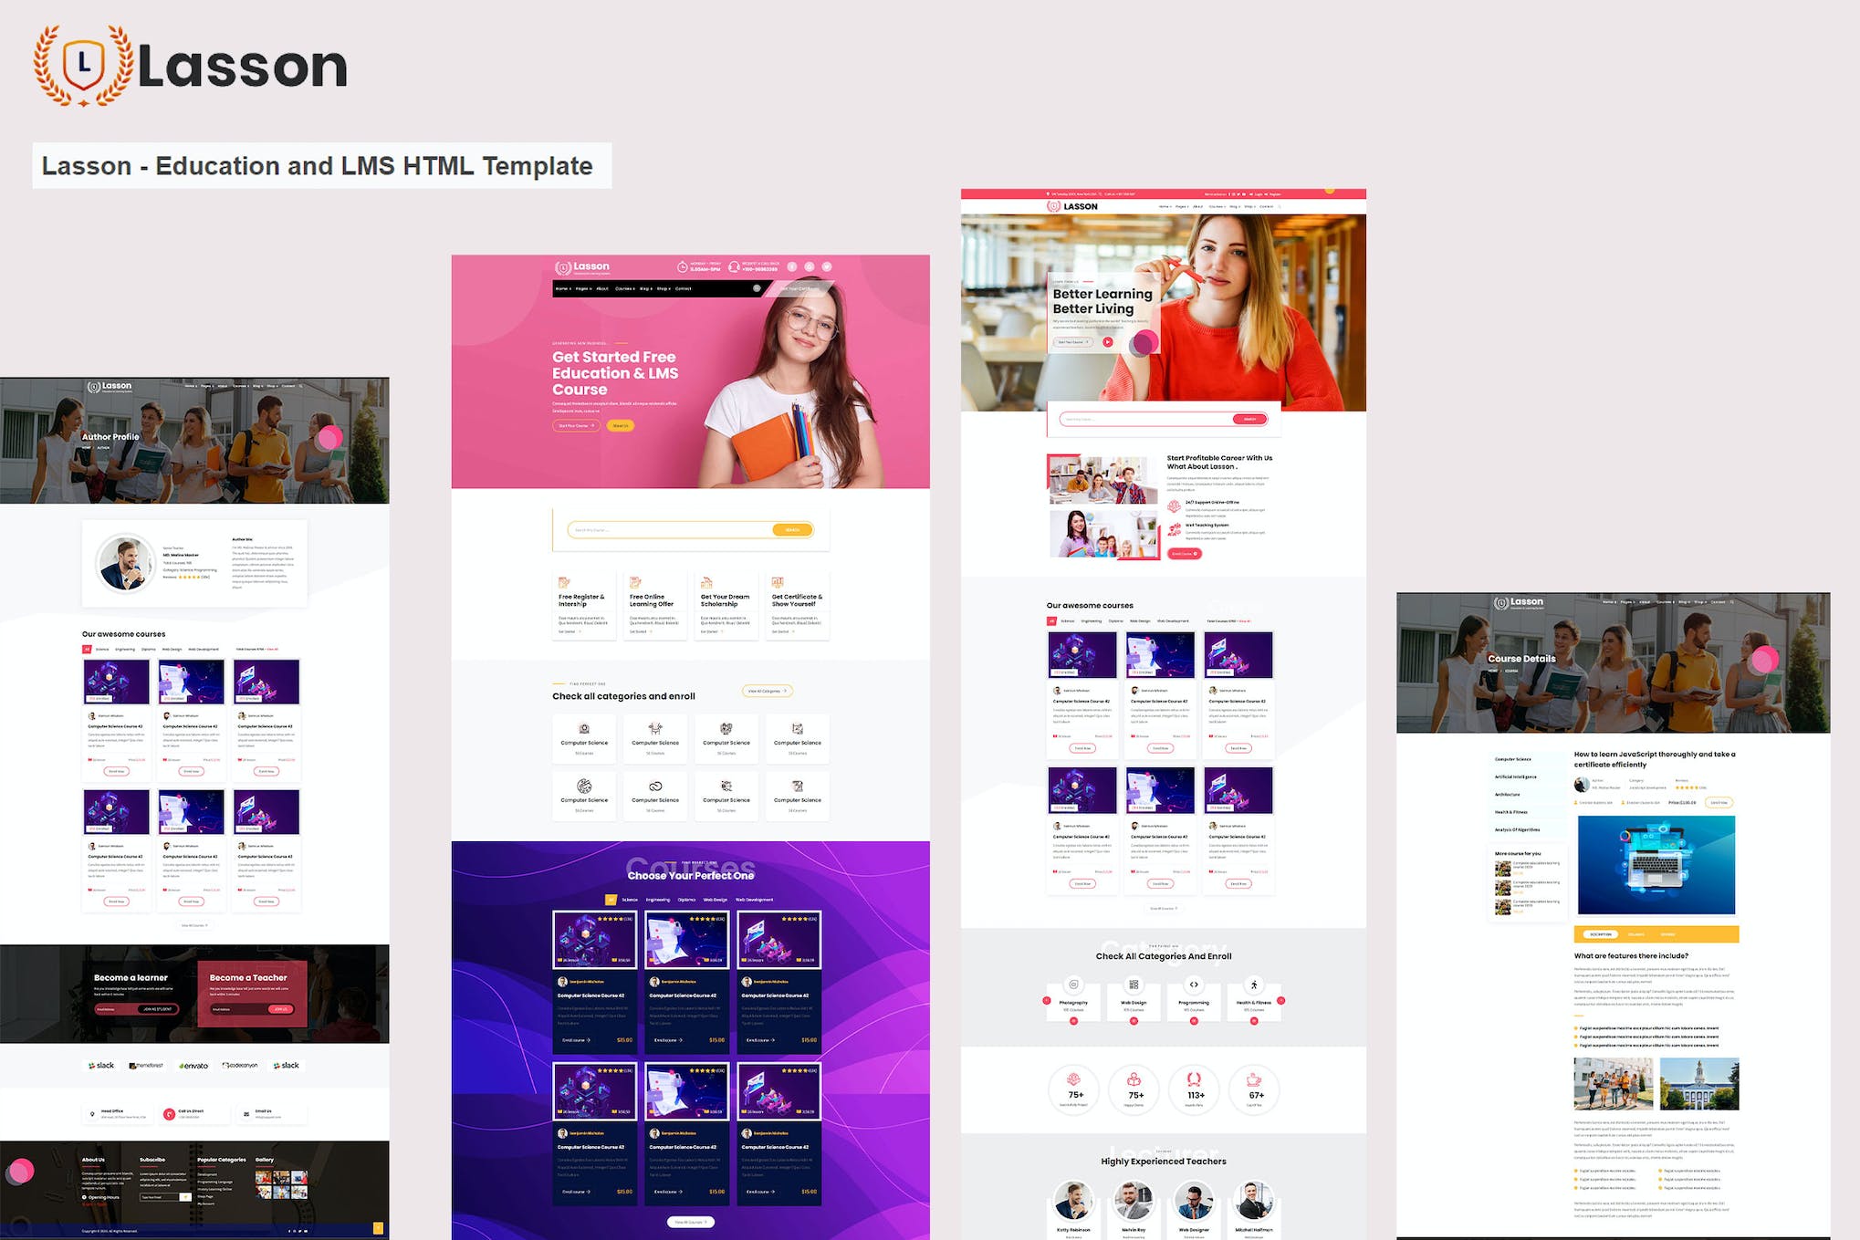Select the yellow Description tab on Course Details

pos(1601,934)
